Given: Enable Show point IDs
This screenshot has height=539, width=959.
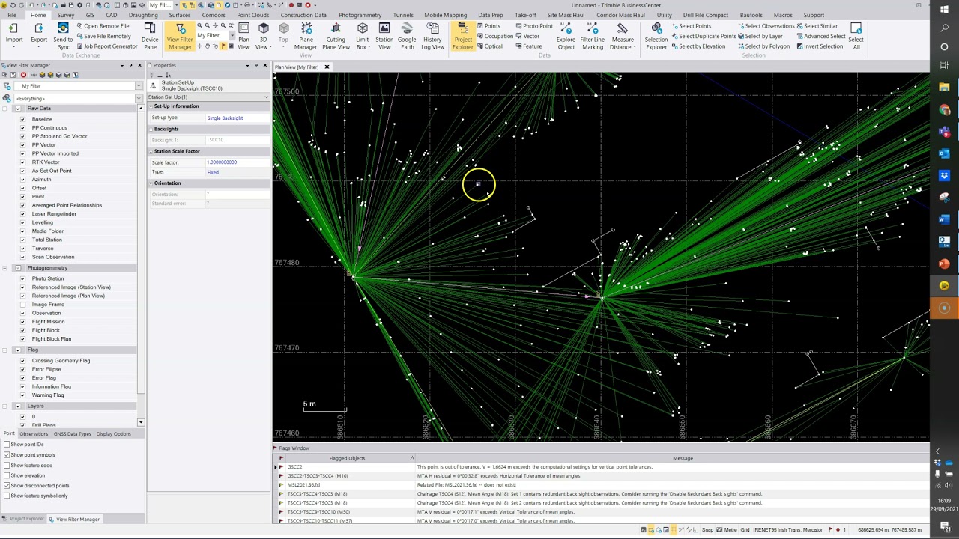Looking at the screenshot, I should pos(7,445).
